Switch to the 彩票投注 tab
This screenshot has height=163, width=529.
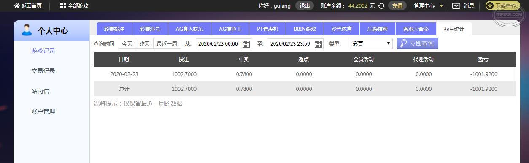[114, 29]
